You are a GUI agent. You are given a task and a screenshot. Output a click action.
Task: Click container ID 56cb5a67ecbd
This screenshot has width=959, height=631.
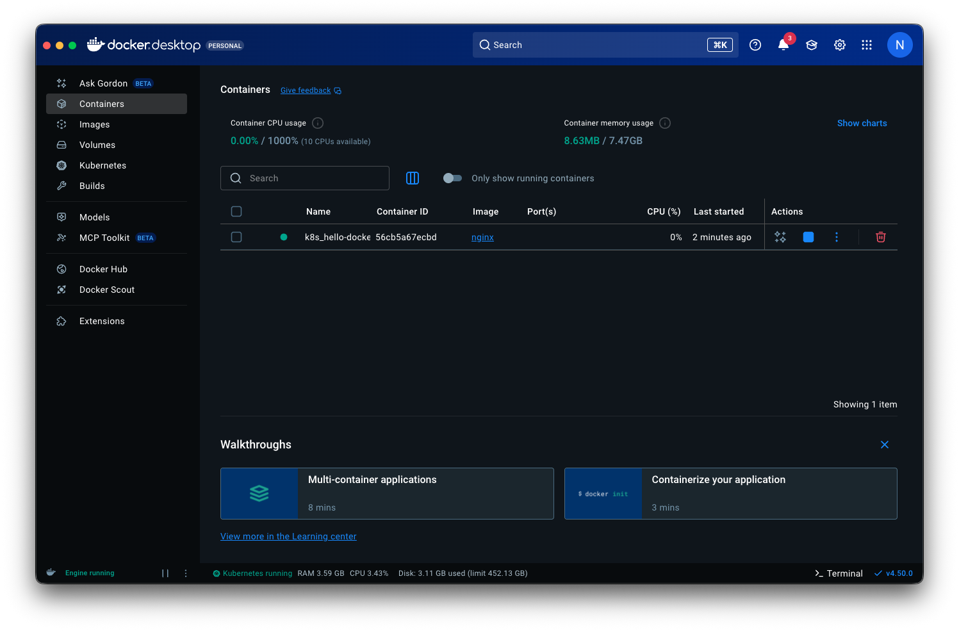tap(406, 237)
